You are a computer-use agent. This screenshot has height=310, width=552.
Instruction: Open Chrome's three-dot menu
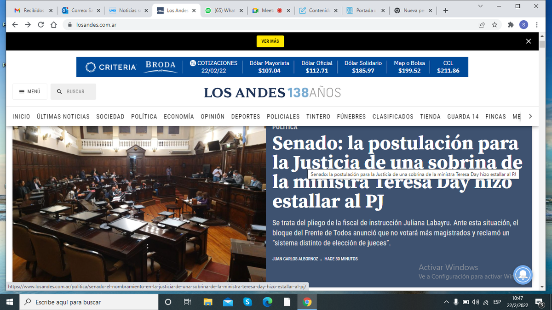(x=537, y=25)
